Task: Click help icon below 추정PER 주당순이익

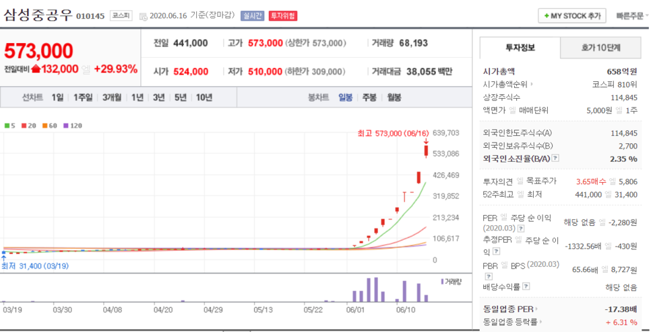Action: point(497,251)
